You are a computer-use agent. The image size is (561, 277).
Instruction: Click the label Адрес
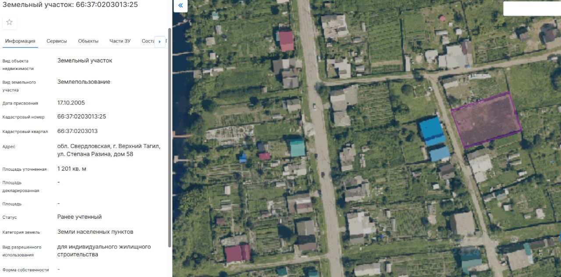[x=9, y=147]
